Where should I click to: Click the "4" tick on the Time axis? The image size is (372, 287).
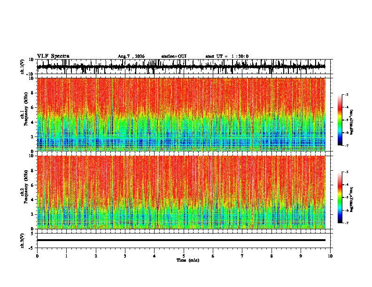click(155, 256)
